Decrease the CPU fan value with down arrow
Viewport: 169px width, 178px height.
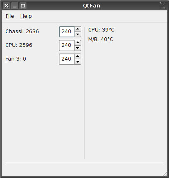tap(77, 48)
